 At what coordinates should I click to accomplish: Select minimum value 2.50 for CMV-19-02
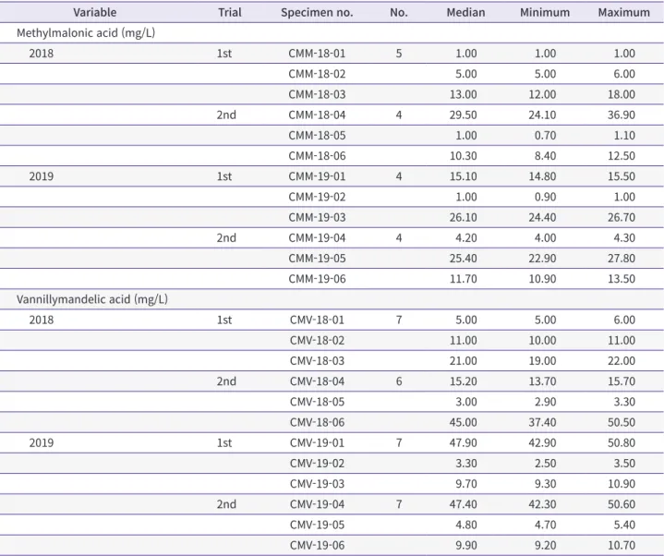coord(545,464)
